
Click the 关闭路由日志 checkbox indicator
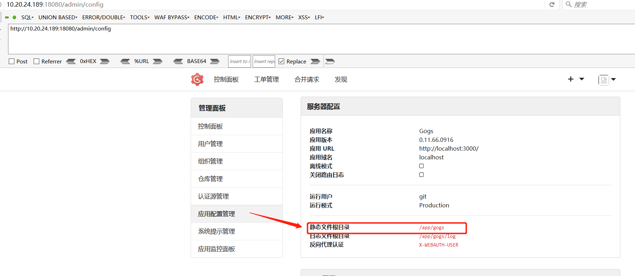pyautogui.click(x=422, y=175)
